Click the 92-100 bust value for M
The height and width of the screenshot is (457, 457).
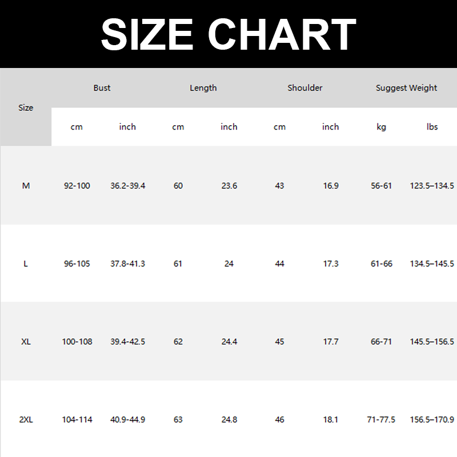77,186
